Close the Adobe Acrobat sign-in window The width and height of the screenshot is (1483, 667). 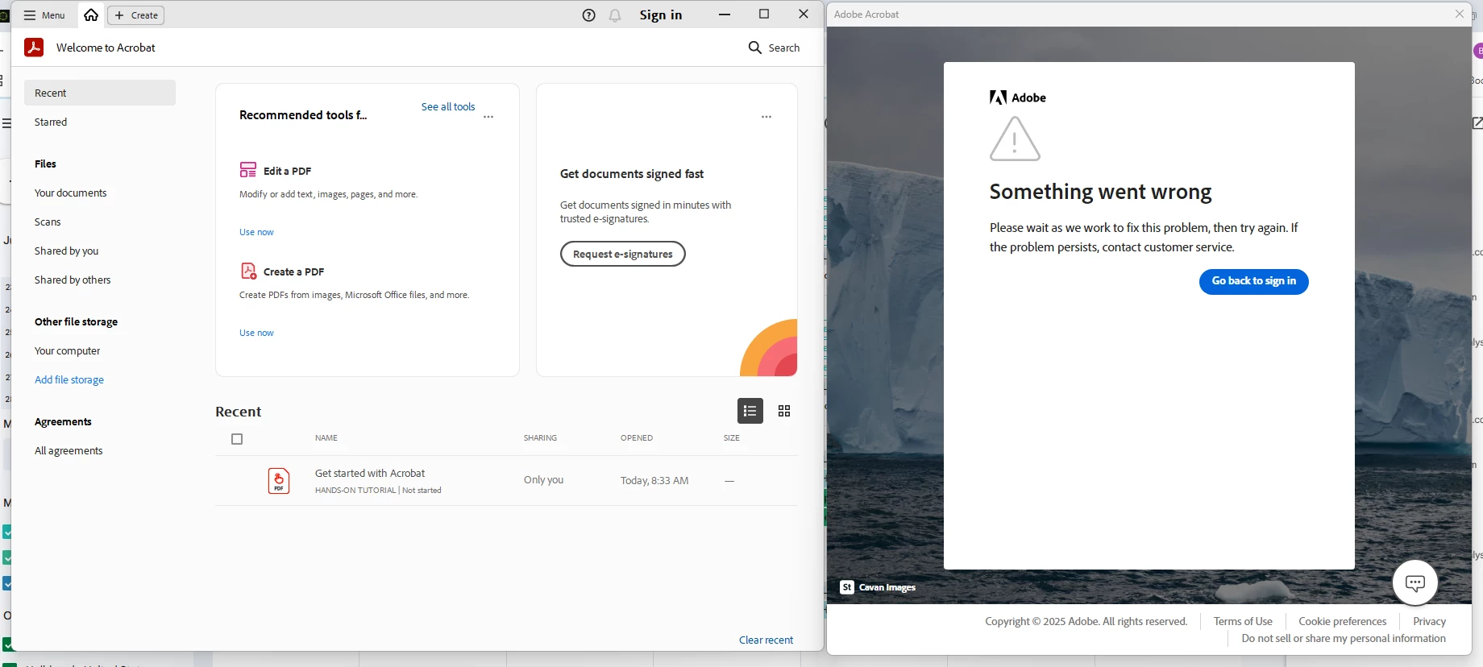pyautogui.click(x=1460, y=14)
